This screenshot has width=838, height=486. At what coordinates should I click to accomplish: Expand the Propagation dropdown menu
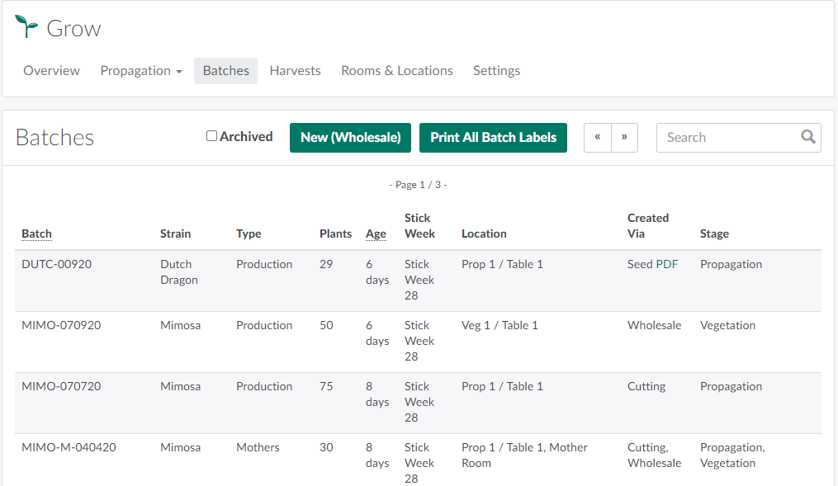(141, 71)
